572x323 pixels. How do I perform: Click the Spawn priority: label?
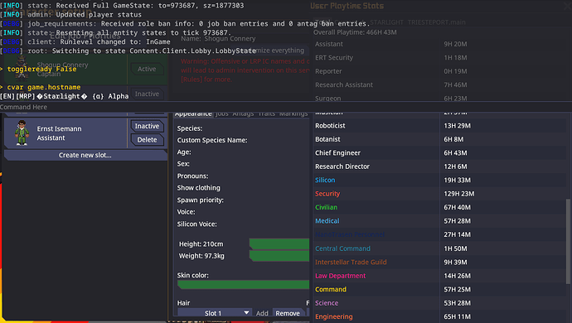click(201, 200)
